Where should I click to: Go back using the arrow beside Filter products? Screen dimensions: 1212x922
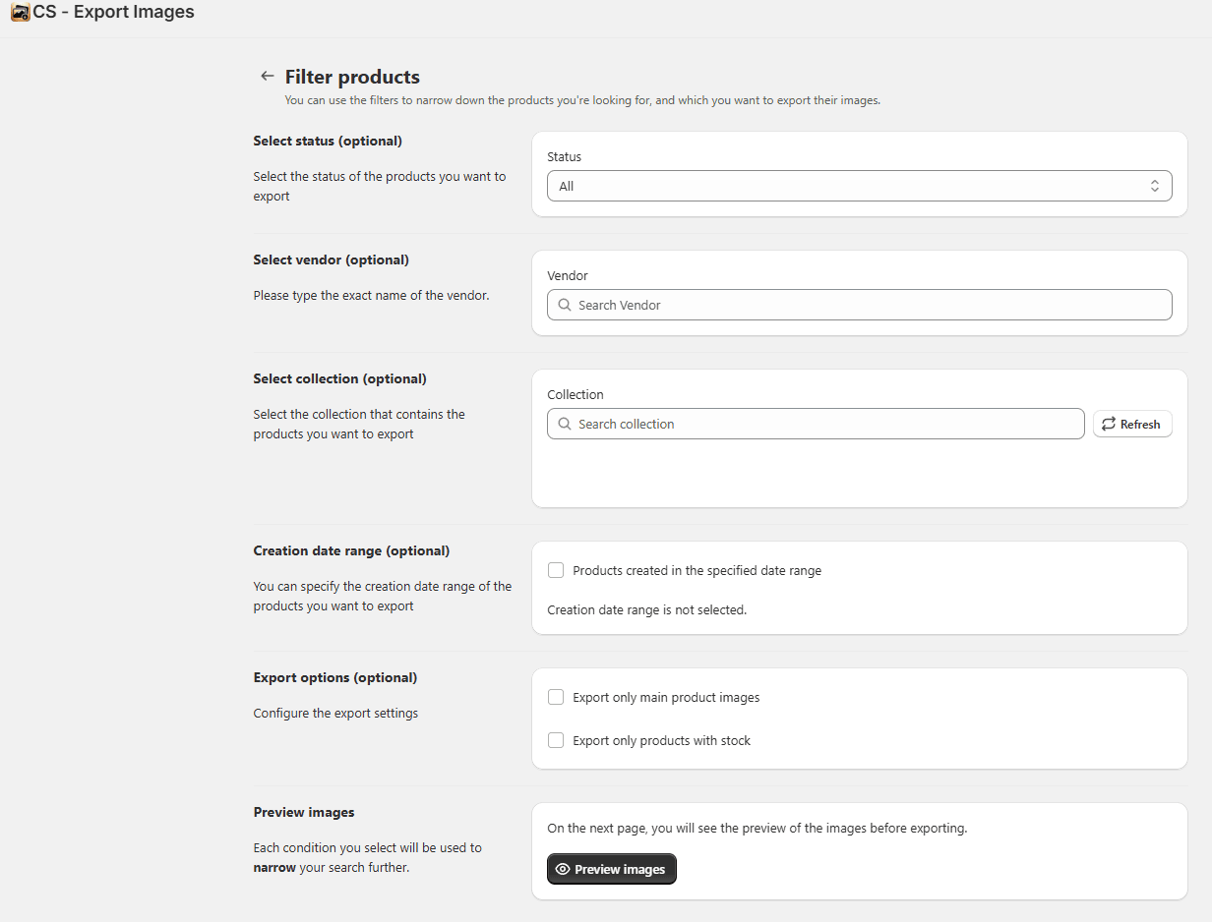(267, 77)
